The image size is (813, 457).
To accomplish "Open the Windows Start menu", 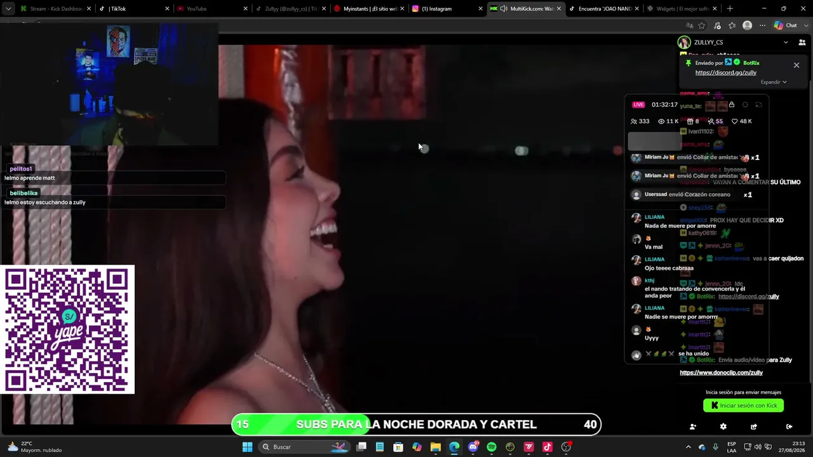I will pos(248,447).
